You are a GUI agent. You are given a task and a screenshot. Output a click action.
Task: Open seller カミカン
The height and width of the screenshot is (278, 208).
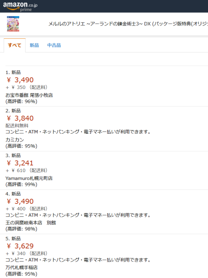click(15, 140)
